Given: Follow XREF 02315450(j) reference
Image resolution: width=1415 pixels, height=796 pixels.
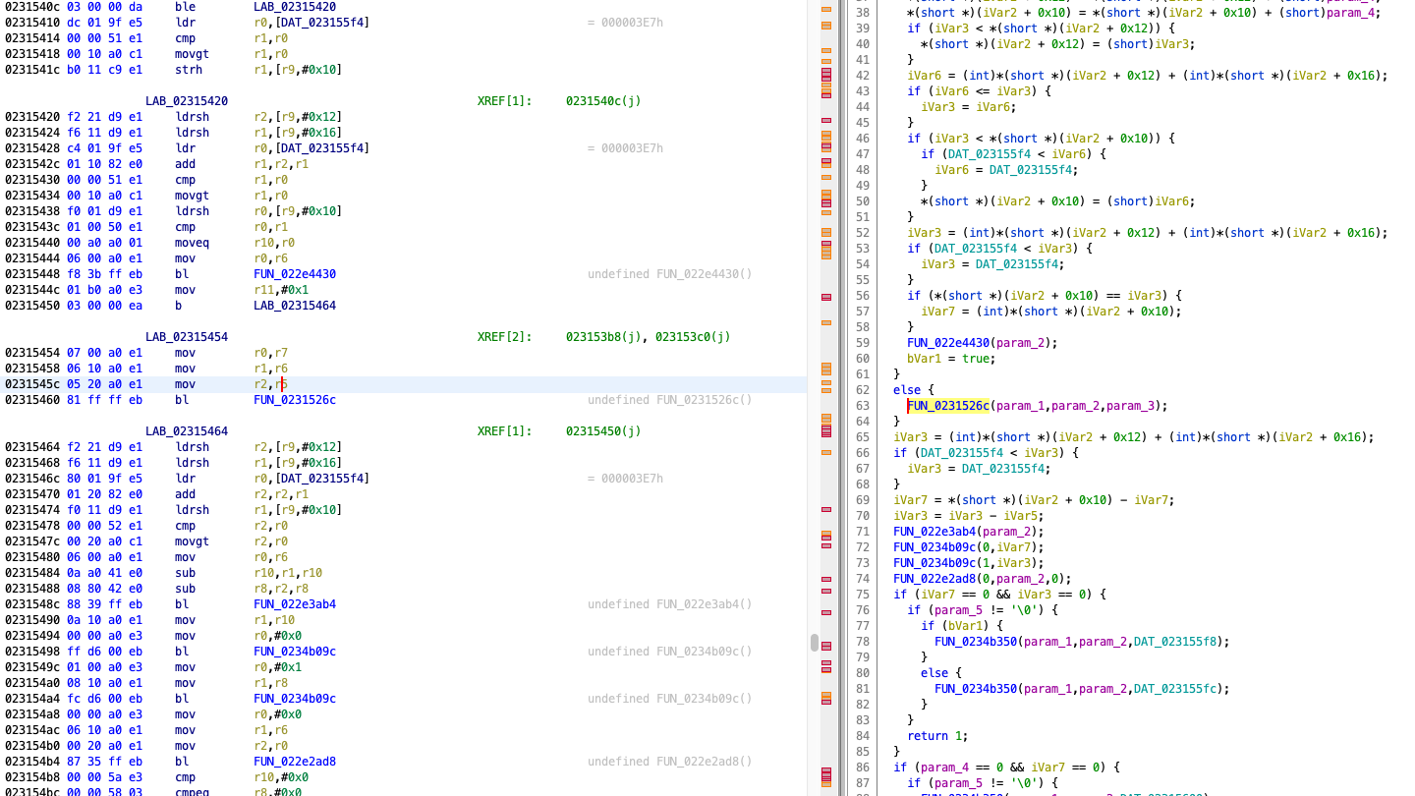Looking at the screenshot, I should pyautogui.click(x=603, y=431).
